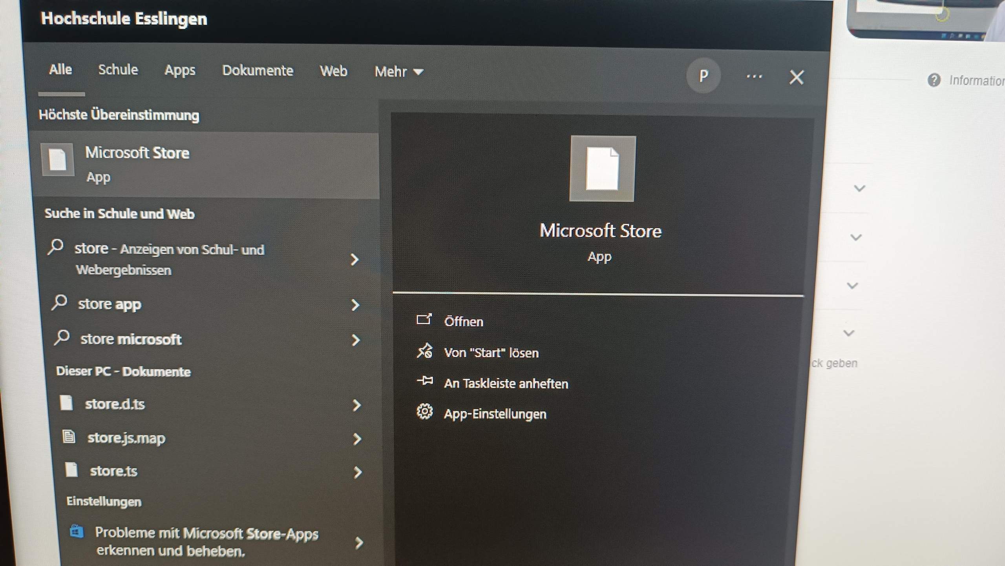Expand arrow beside store.d.ts
Screen dimensions: 1005x566
point(356,405)
